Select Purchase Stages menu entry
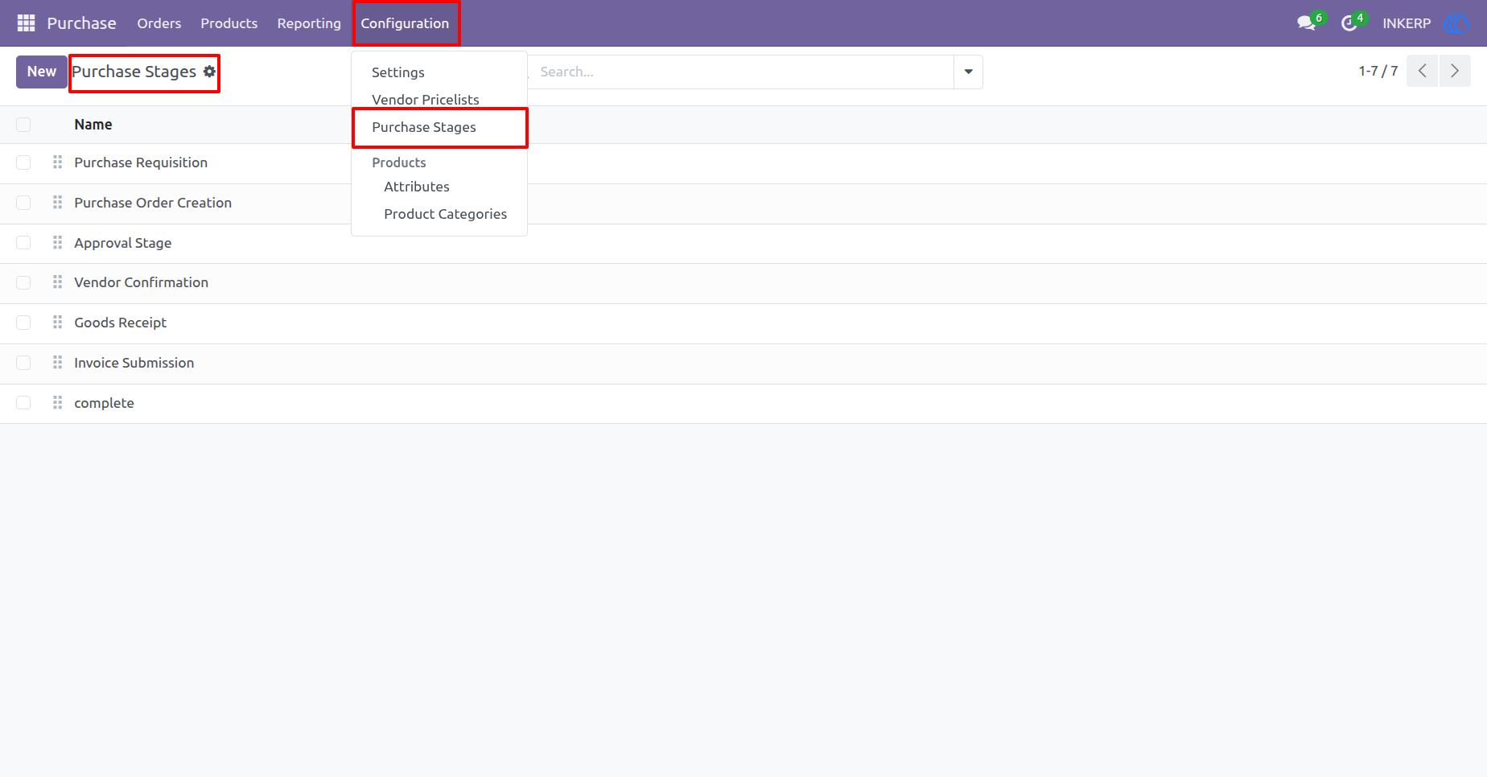 click(x=439, y=127)
